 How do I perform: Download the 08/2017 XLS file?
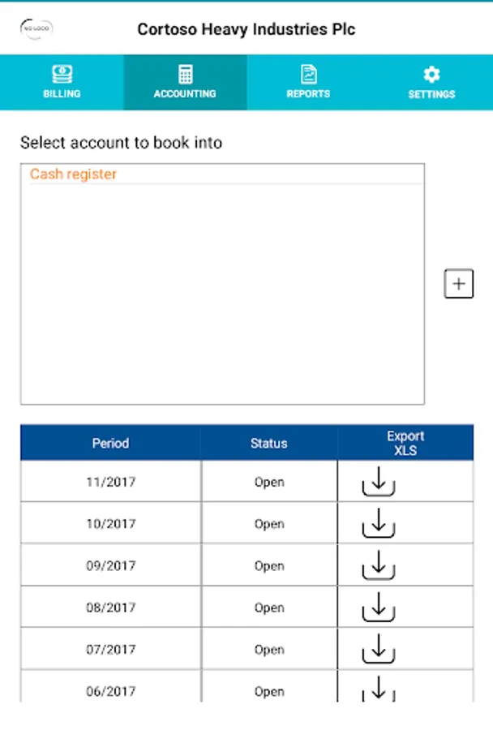378,608
